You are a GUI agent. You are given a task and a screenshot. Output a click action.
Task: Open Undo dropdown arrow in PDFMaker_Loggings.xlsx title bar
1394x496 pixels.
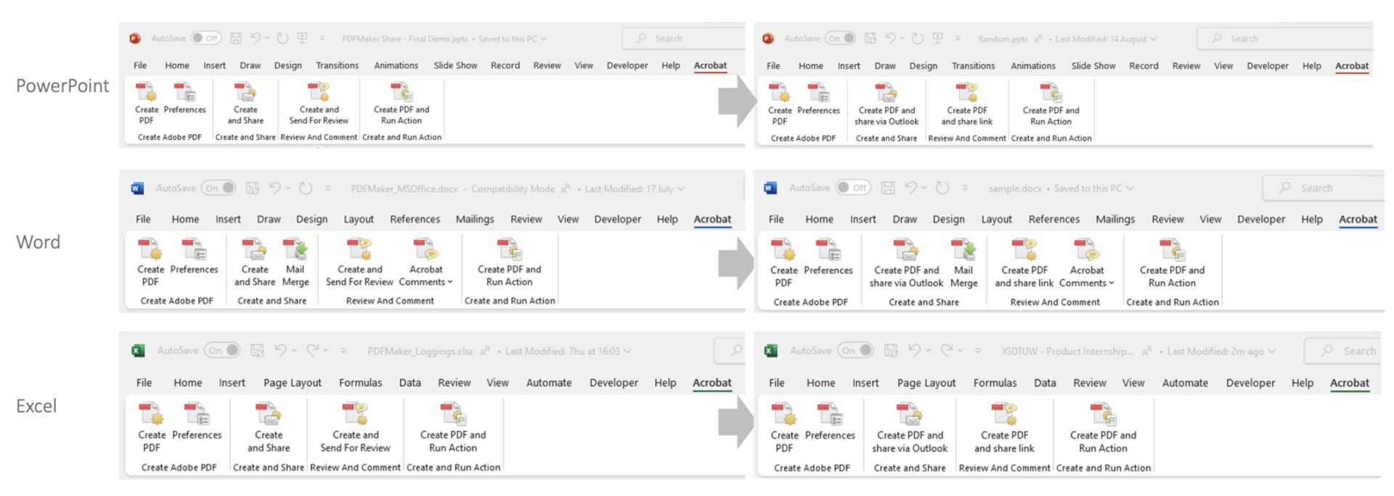click(x=294, y=351)
